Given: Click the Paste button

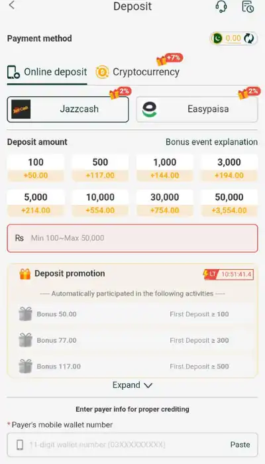Looking at the screenshot, I should click(240, 445).
